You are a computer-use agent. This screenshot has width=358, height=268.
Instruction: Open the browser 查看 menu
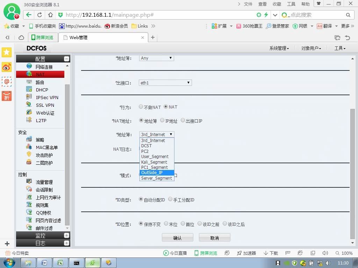click(262, 4)
